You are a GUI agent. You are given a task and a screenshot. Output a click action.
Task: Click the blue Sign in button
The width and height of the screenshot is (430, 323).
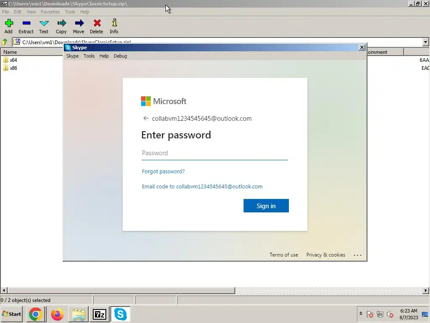pos(266,206)
